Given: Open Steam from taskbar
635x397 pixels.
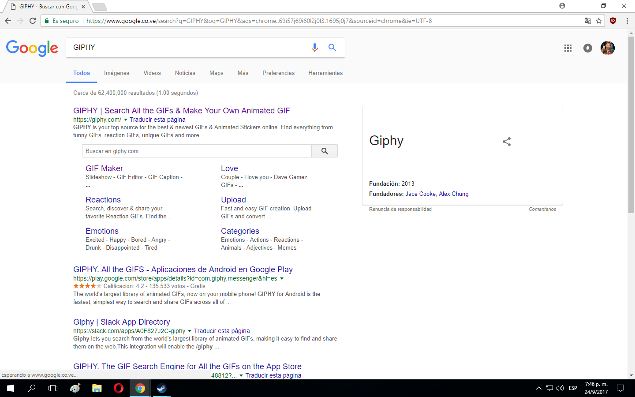Looking at the screenshot, I should pyautogui.click(x=161, y=388).
